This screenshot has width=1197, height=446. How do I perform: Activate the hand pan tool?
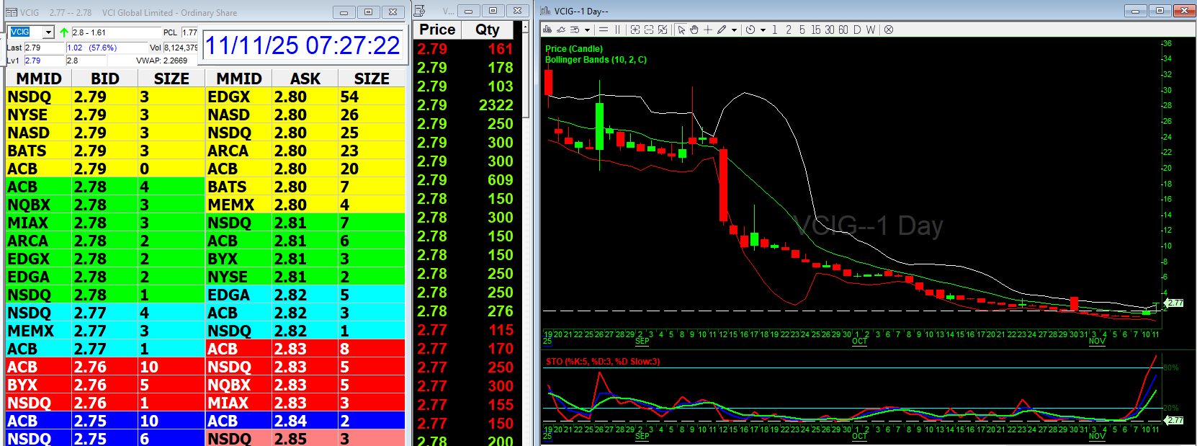pos(694,30)
